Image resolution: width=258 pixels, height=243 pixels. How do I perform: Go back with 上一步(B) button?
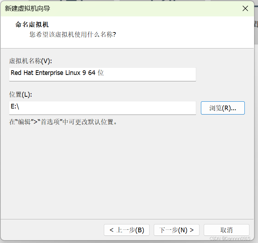click(x=127, y=230)
